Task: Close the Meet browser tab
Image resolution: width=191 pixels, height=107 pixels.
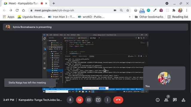Action: pos(46,3)
